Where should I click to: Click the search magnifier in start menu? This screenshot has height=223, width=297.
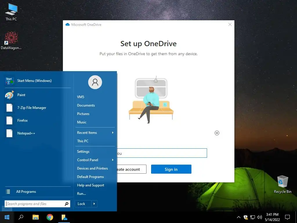[x=66, y=204]
